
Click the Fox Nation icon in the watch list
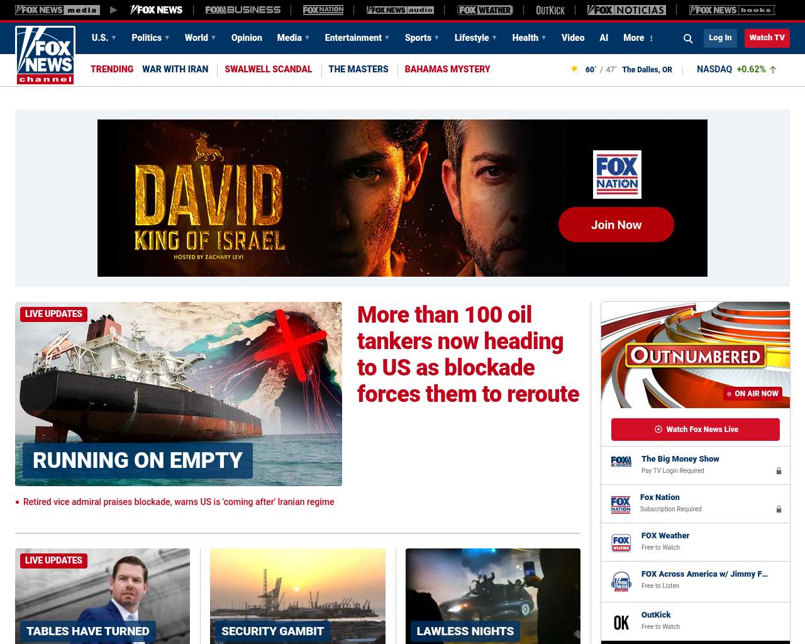click(621, 504)
